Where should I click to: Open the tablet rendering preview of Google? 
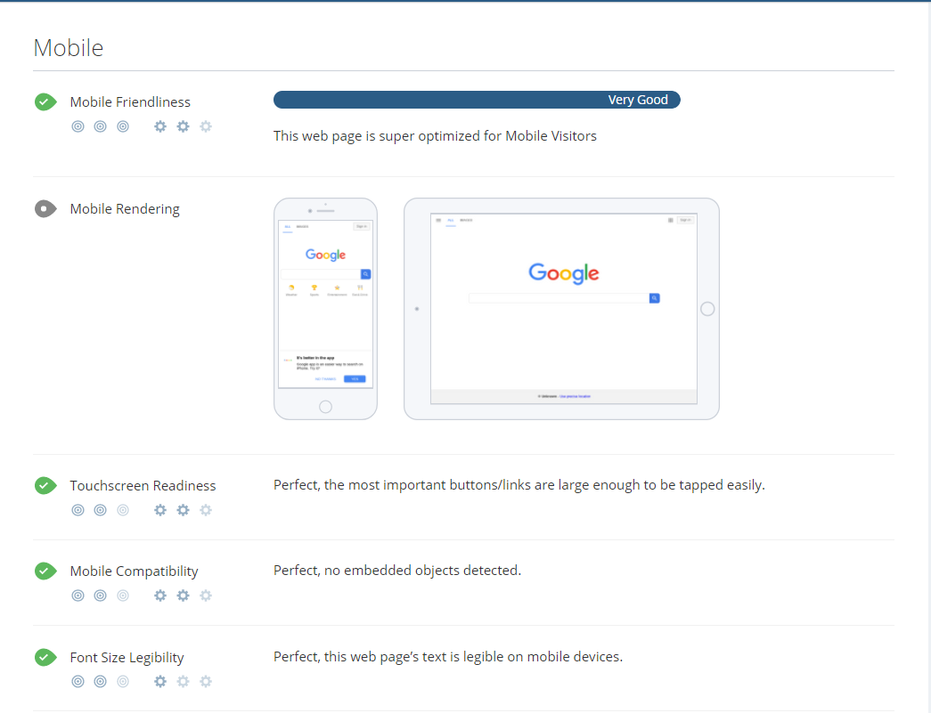coord(561,308)
